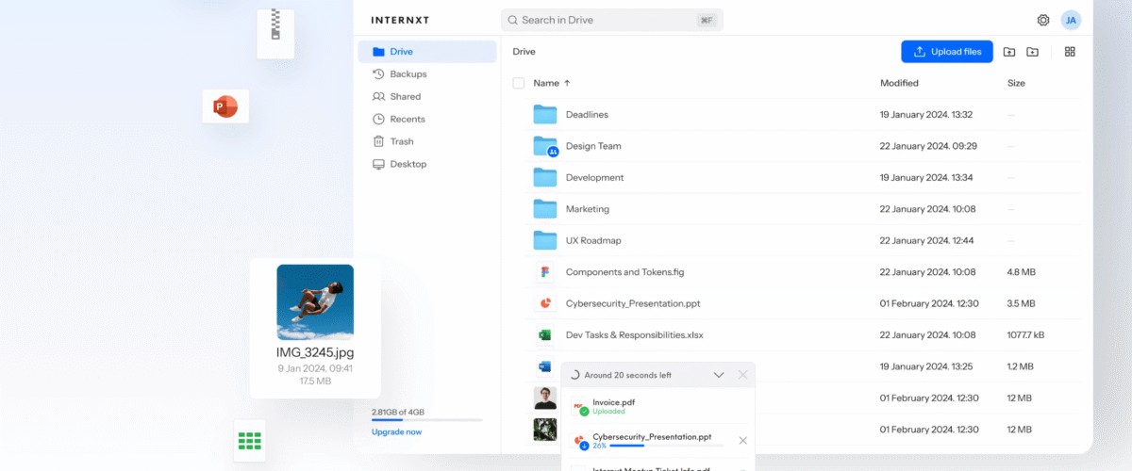The image size is (1132, 471).
Task: Close the upload progress panel
Action: (x=742, y=375)
